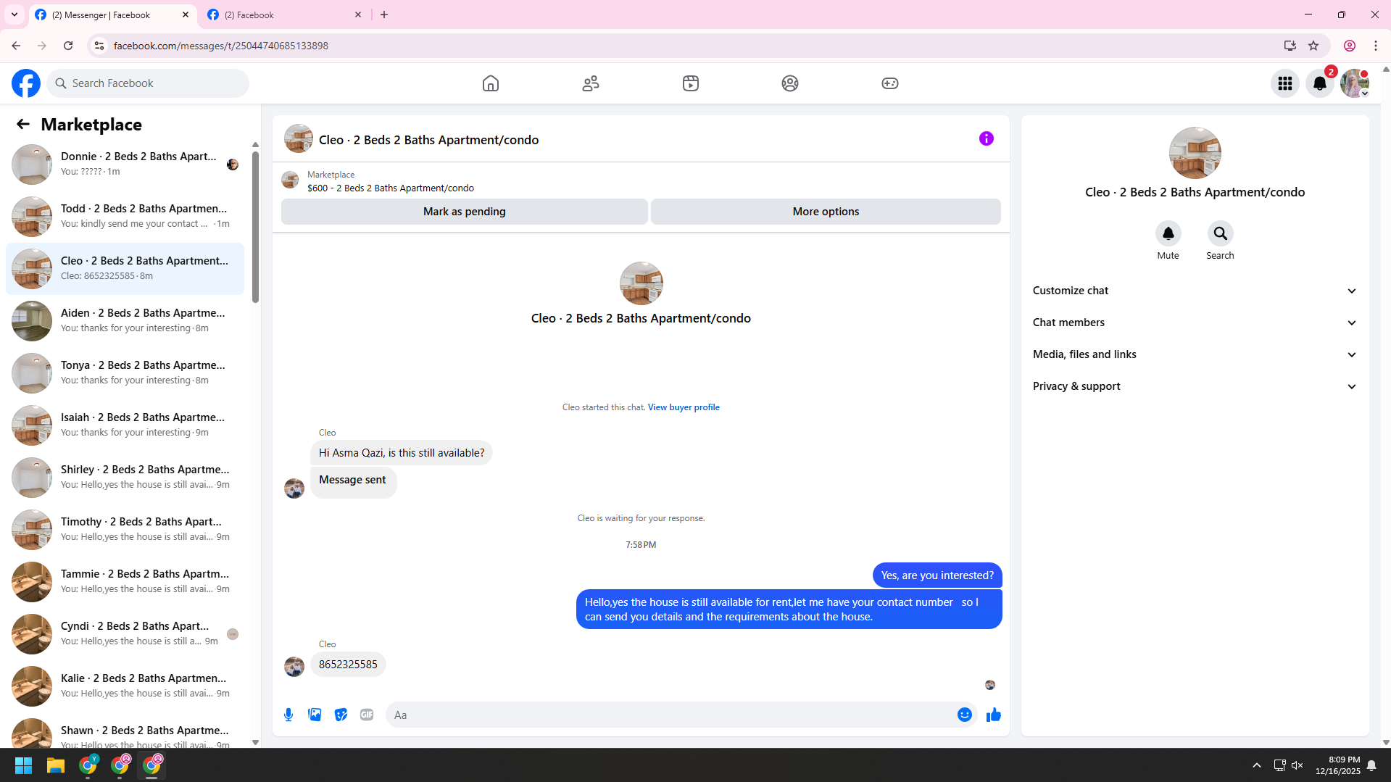Switch to the second Facebook tab
Viewport: 1391px width, 782px height.
284,14
